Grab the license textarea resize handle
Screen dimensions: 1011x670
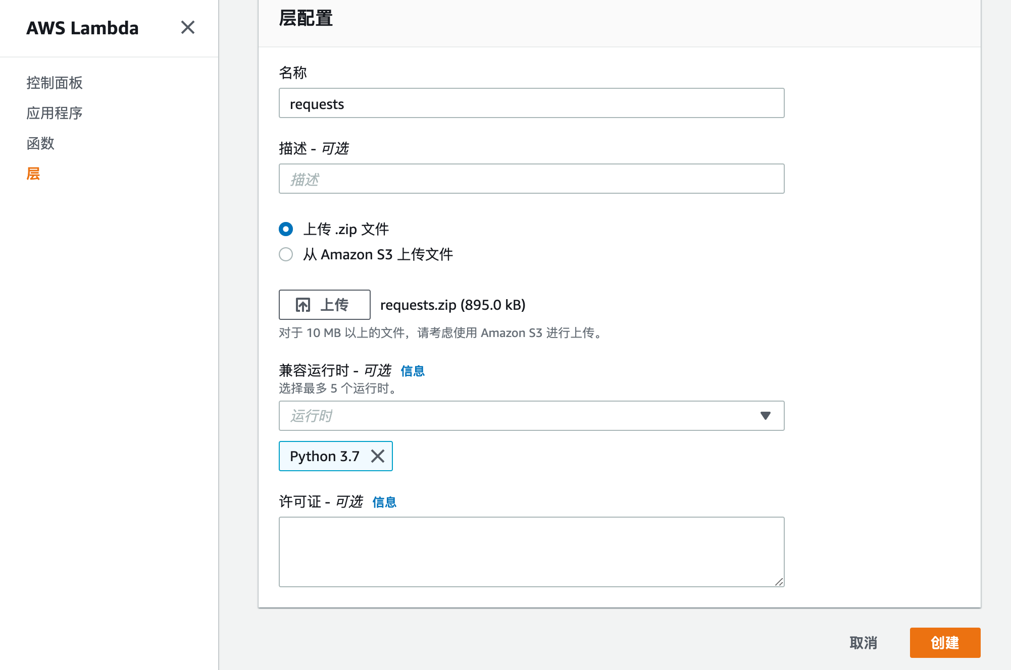tap(779, 582)
